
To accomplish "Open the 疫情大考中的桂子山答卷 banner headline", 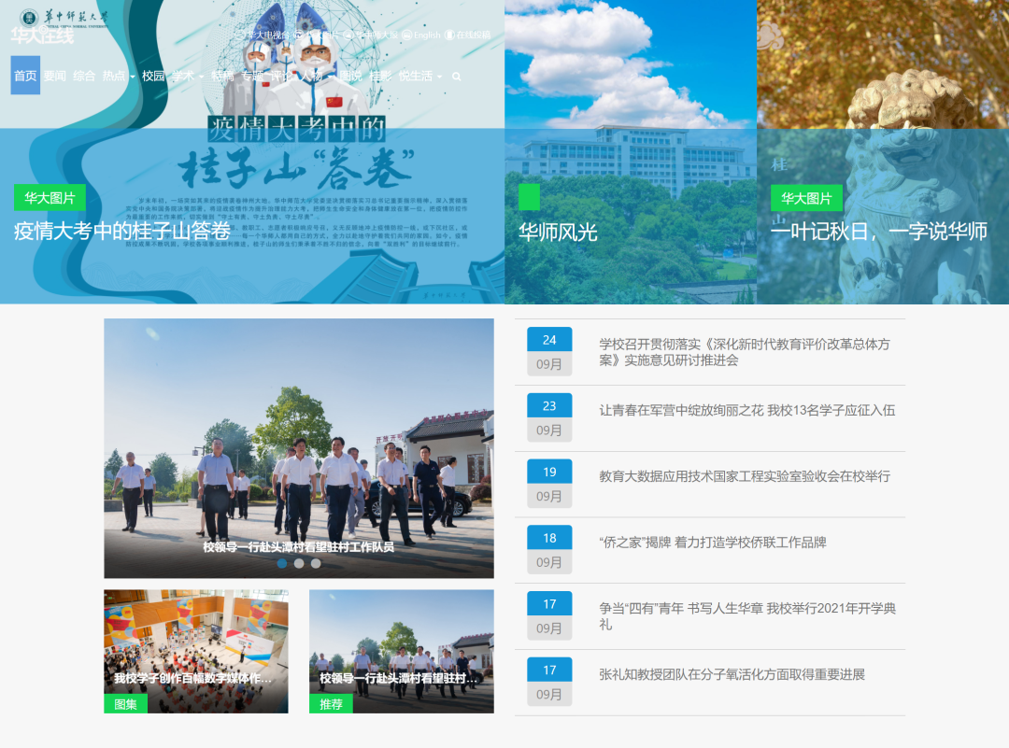I will [x=122, y=231].
